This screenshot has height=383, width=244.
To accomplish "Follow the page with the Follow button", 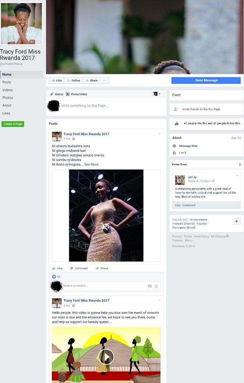I will point(74,80).
